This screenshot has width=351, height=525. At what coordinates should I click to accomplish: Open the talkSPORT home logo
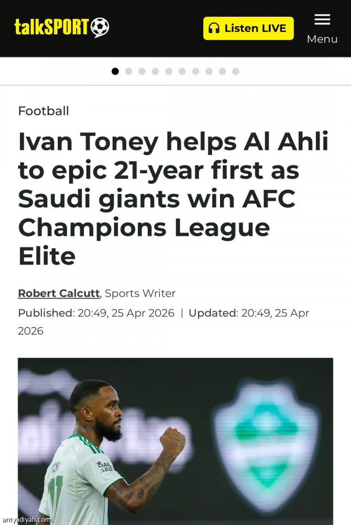click(61, 27)
